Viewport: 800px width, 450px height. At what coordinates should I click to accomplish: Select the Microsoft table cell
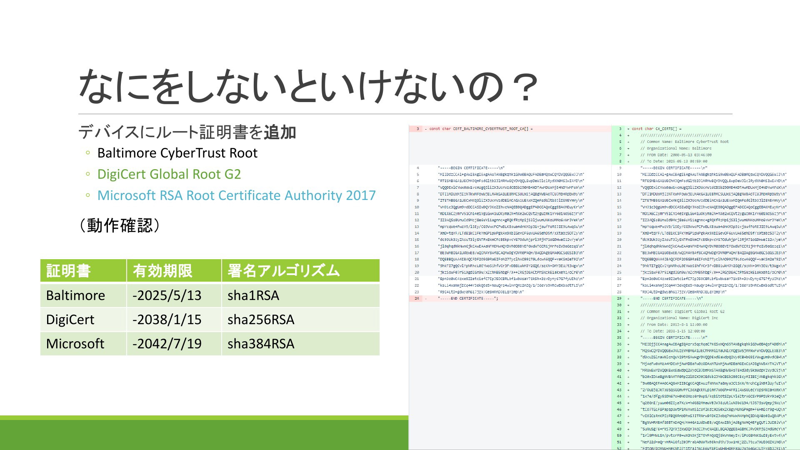click(83, 343)
